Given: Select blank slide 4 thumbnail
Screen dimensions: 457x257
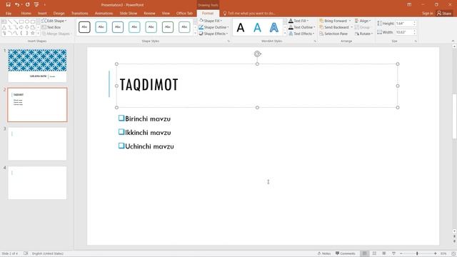Looking at the screenshot, I should click(x=37, y=183).
